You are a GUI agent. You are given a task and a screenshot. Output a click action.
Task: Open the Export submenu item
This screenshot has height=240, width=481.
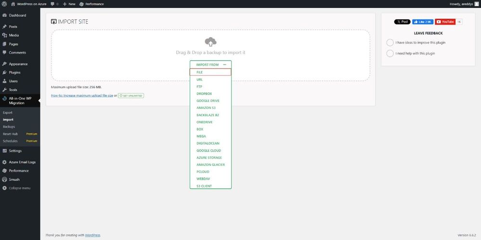8,113
